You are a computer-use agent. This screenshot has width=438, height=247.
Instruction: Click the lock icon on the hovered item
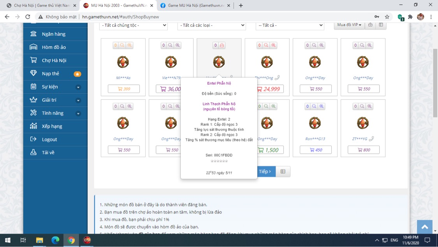click(x=222, y=45)
